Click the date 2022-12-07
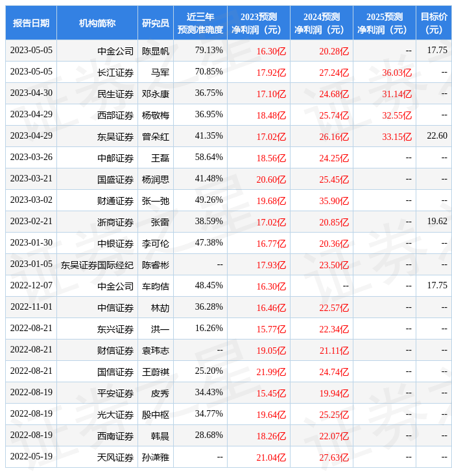Image resolution: width=452 pixels, height=473 pixels. [31, 285]
